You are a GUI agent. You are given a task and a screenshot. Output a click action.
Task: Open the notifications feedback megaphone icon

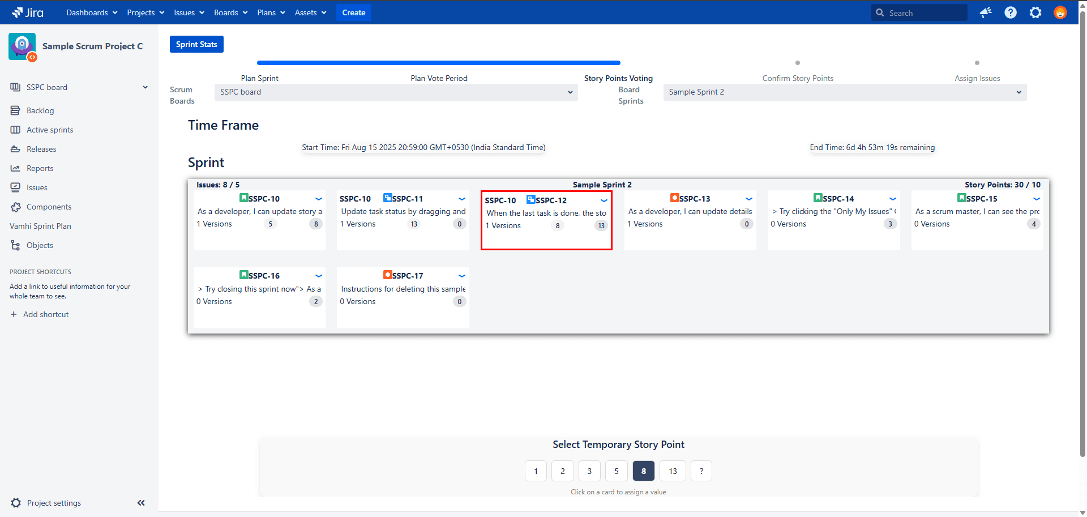pyautogui.click(x=986, y=12)
